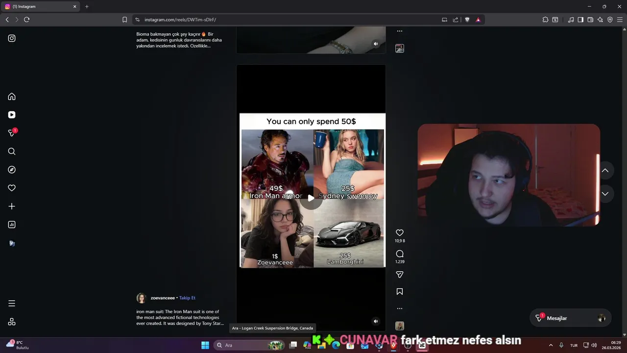Click the Create plus icon
The image size is (627, 353).
point(12,206)
